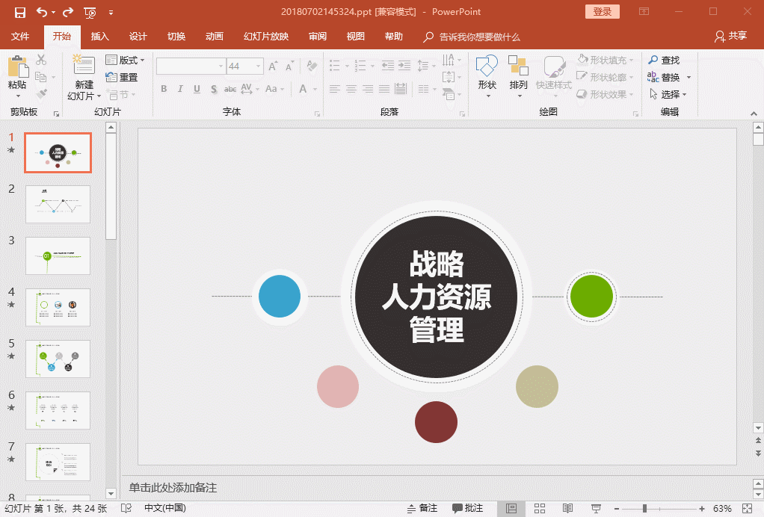Click the New Slide icon
The width and height of the screenshot is (764, 517).
(x=84, y=67)
